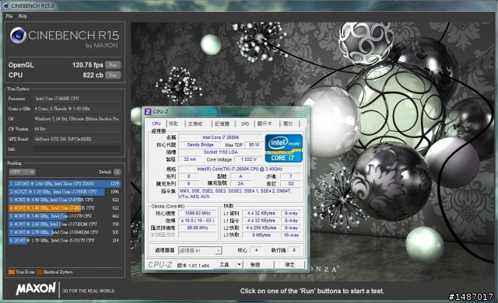Click the CPU name field Intel Core i7 2600K
Screen dimensions: 498x303
[221, 138]
